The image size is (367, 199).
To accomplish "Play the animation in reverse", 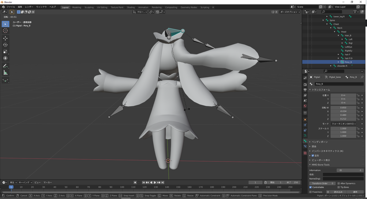I will [151, 183].
